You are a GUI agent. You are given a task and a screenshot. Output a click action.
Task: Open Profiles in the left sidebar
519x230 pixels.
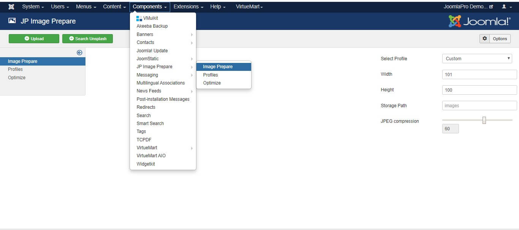(15, 69)
